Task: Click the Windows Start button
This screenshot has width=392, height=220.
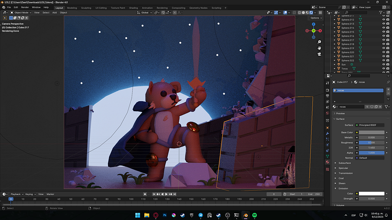Action: coord(138,215)
